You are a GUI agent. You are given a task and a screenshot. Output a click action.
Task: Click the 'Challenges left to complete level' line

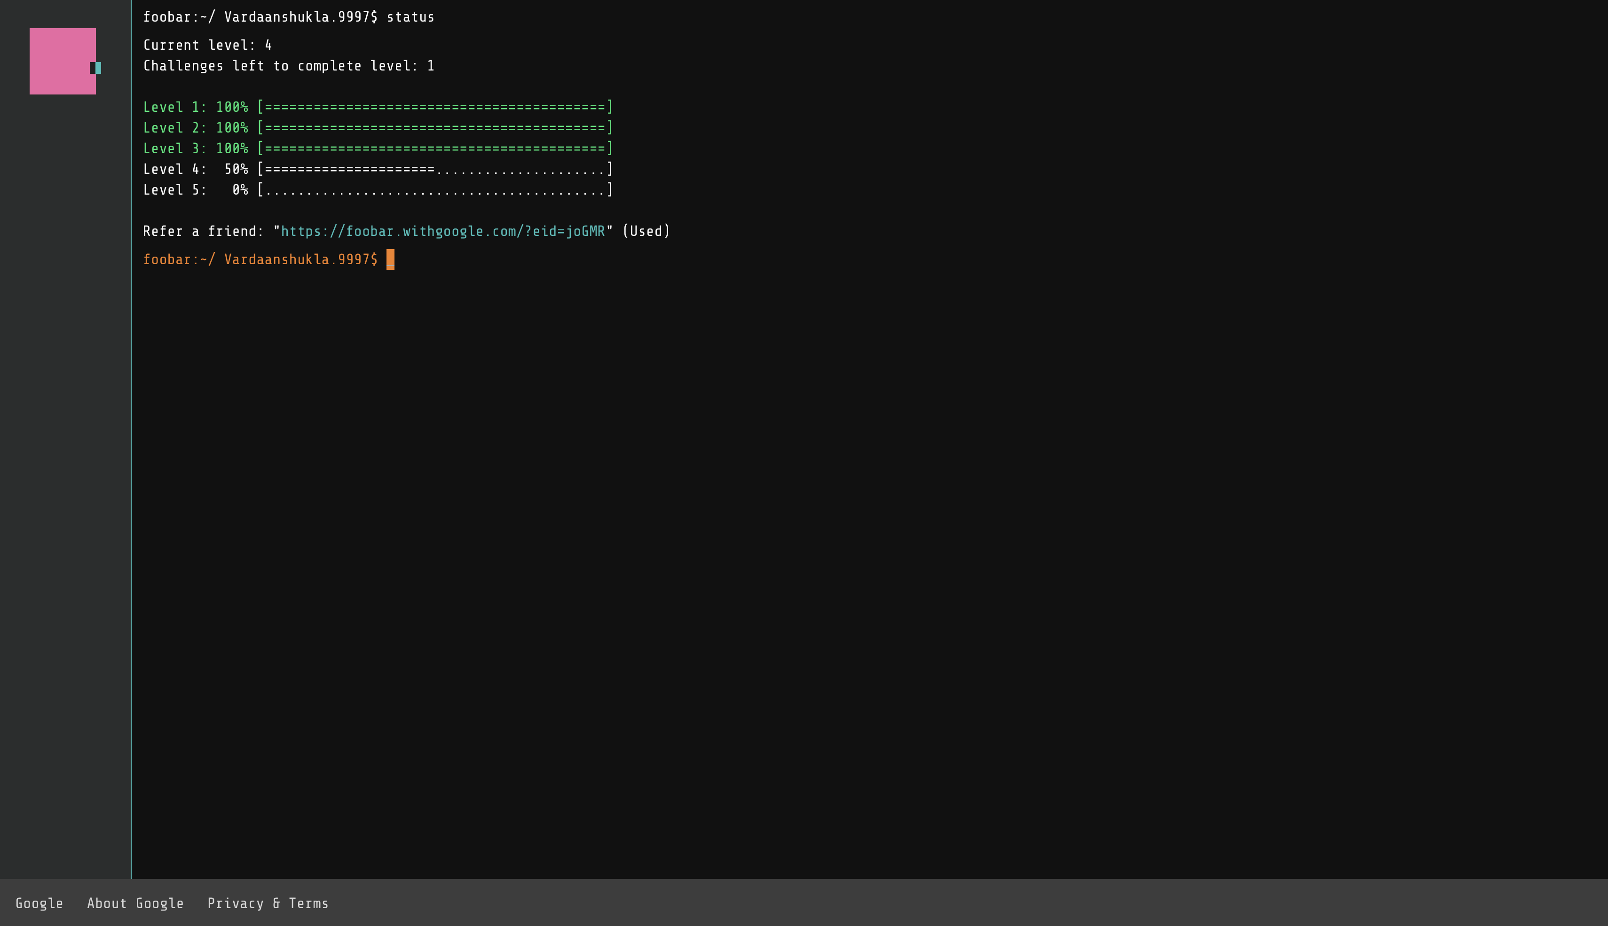289,66
